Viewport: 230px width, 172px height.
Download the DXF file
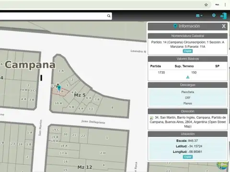click(188, 97)
